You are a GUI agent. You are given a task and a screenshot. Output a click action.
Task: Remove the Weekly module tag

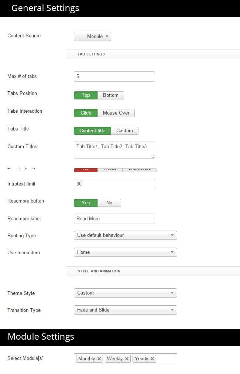[127, 358]
